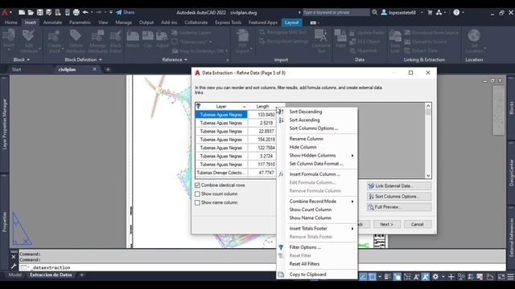Add a new drawing tab with plus

108,70
